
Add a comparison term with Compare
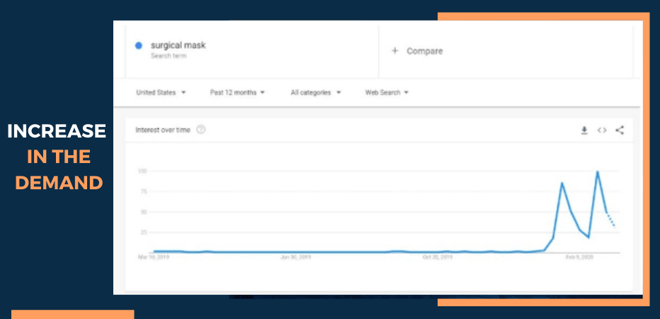pos(418,51)
